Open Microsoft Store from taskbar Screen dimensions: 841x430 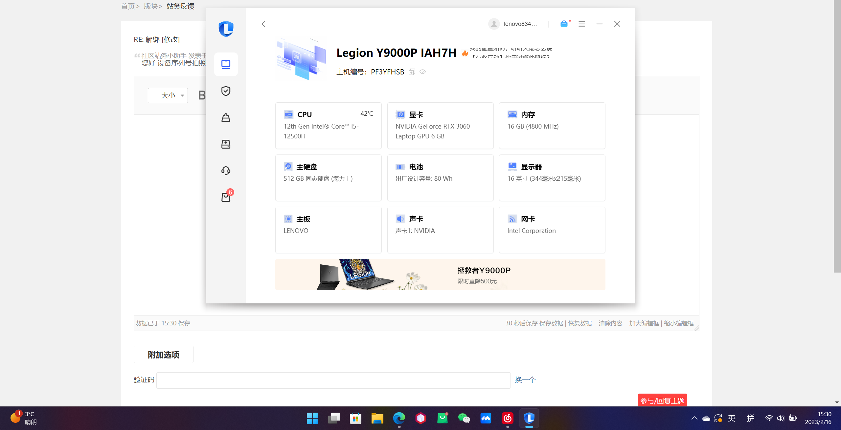pos(355,418)
